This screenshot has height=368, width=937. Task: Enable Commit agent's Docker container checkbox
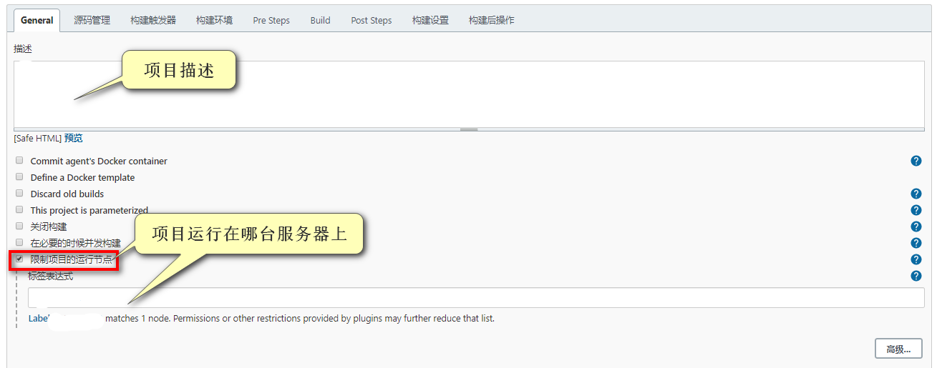[x=19, y=161]
